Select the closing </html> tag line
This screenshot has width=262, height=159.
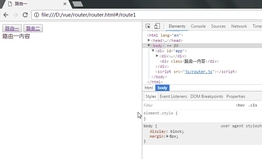(x=155, y=82)
